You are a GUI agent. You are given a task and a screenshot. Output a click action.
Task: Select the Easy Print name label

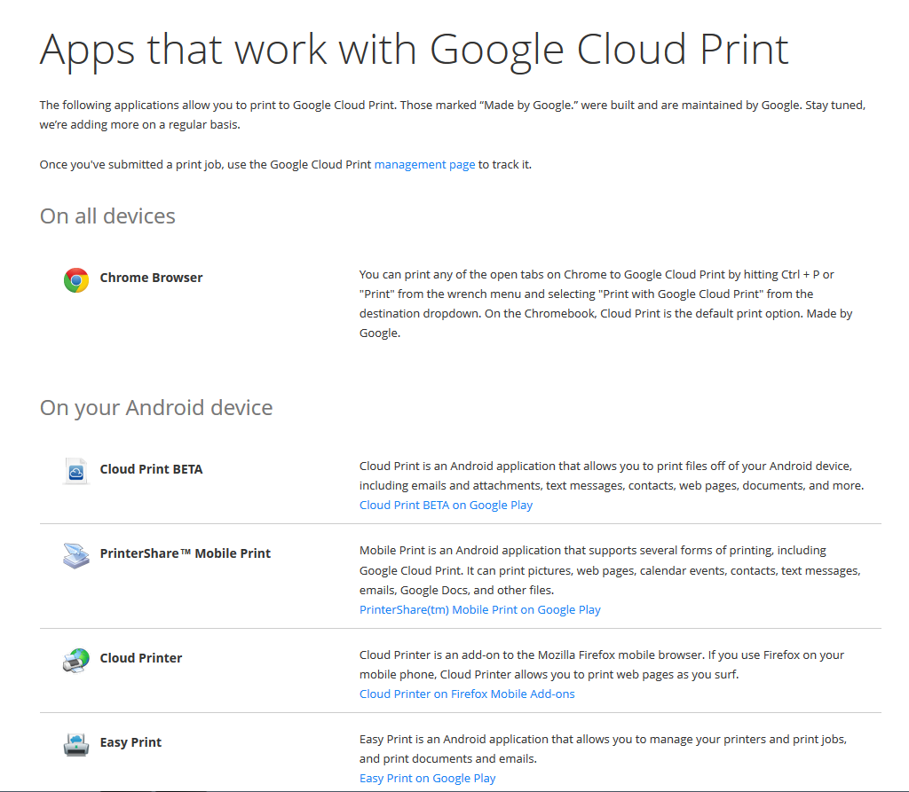click(130, 742)
